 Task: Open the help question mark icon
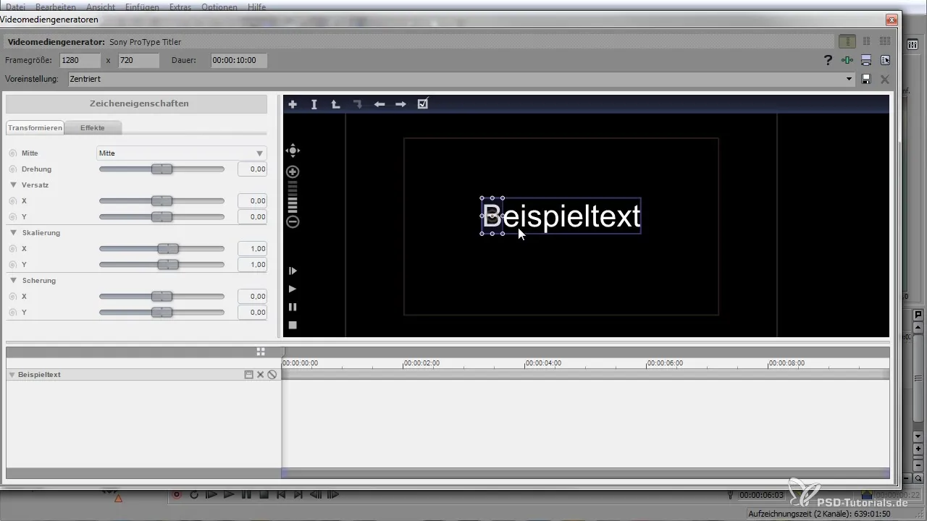point(828,60)
